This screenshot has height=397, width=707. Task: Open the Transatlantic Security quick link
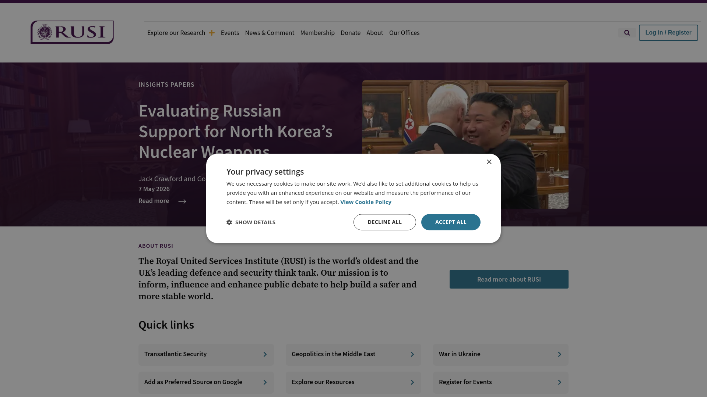point(206,354)
